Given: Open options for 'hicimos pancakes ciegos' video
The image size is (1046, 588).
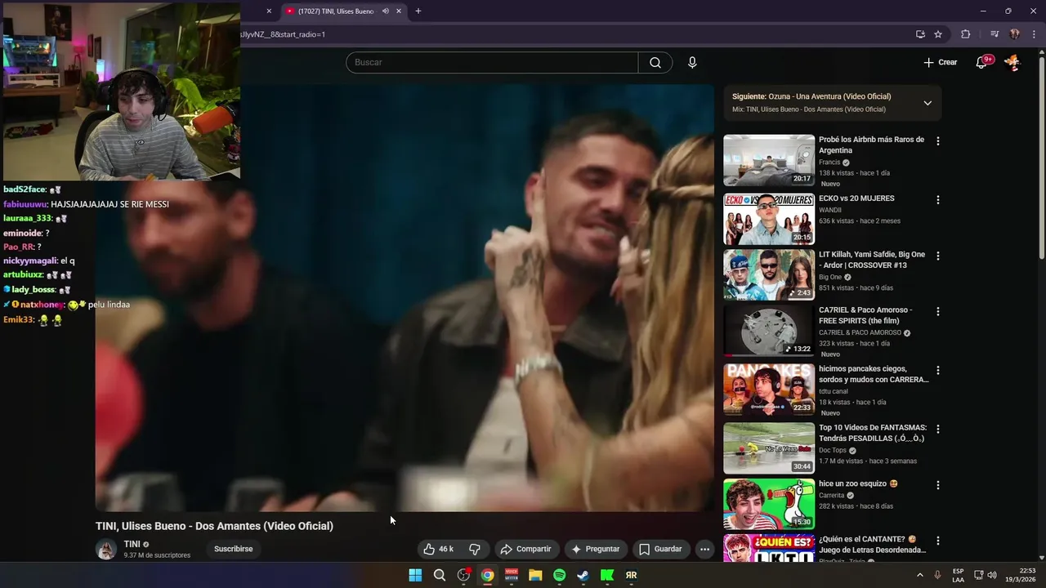Looking at the screenshot, I should pyautogui.click(x=937, y=370).
